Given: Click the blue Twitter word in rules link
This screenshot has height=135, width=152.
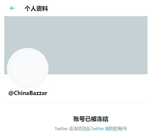Looking at the screenshot, I should pos(97,129).
